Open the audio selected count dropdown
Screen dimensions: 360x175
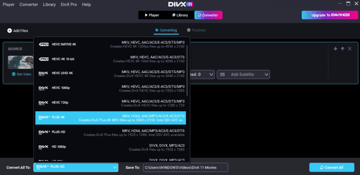[202, 75]
